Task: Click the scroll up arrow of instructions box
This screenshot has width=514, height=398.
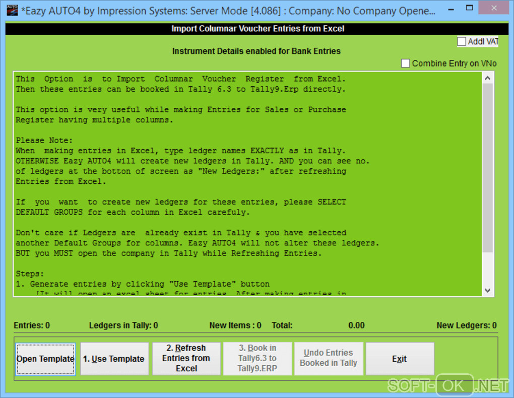Action: tap(487, 78)
